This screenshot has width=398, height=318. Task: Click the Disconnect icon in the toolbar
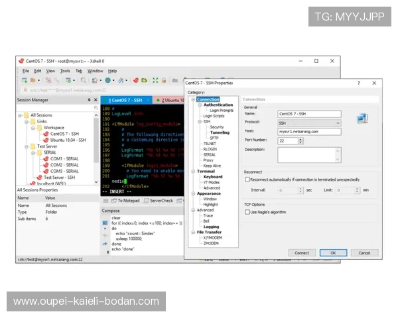(56, 80)
